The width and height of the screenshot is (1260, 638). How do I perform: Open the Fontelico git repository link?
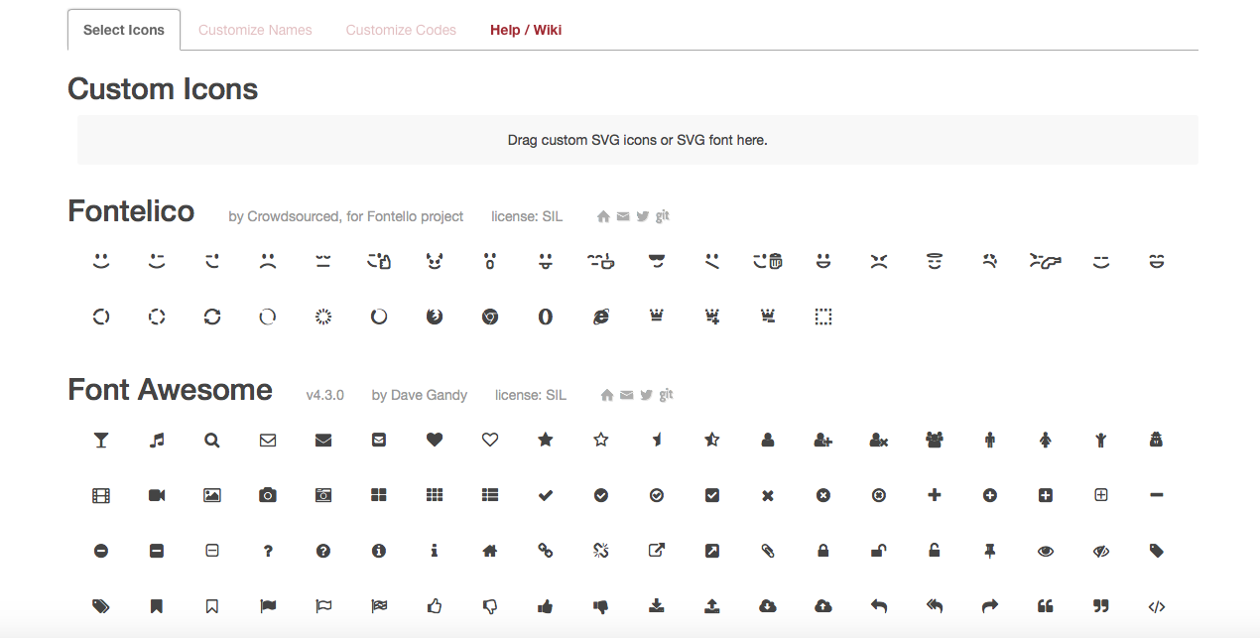tap(662, 215)
